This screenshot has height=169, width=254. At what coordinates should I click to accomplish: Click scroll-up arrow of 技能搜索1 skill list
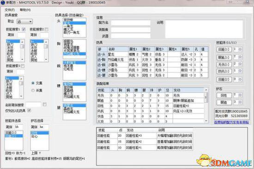22,42
